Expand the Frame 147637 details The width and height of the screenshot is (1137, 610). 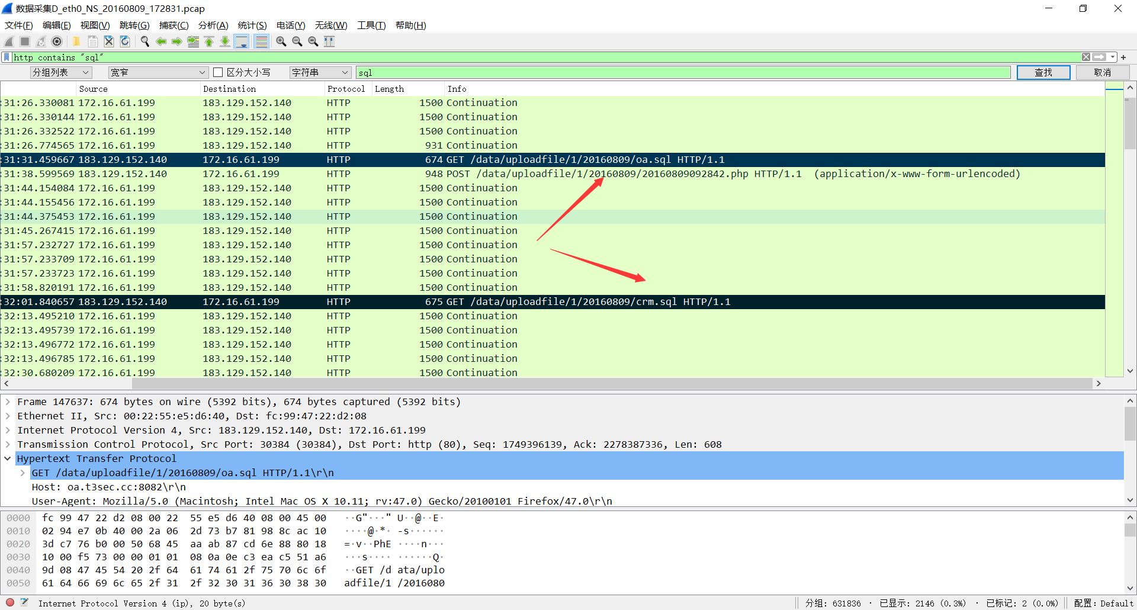pyautogui.click(x=8, y=402)
